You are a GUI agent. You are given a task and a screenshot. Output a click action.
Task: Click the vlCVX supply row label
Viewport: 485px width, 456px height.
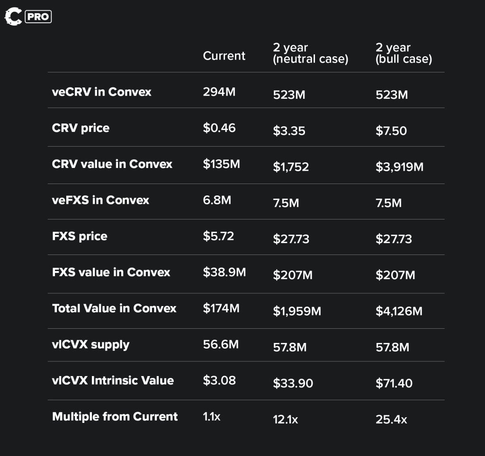click(90, 344)
